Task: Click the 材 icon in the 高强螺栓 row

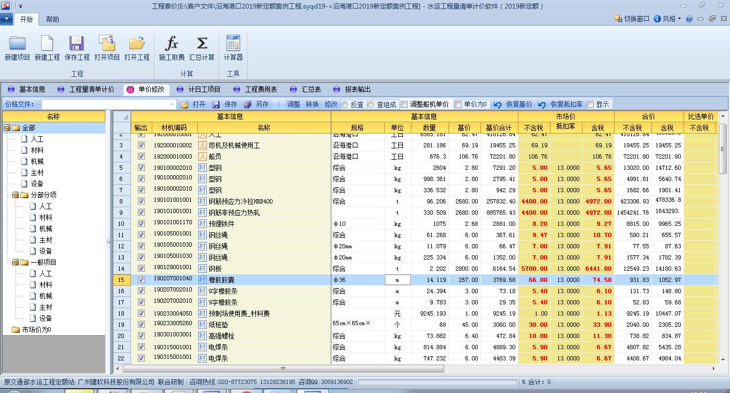Action: [202, 336]
